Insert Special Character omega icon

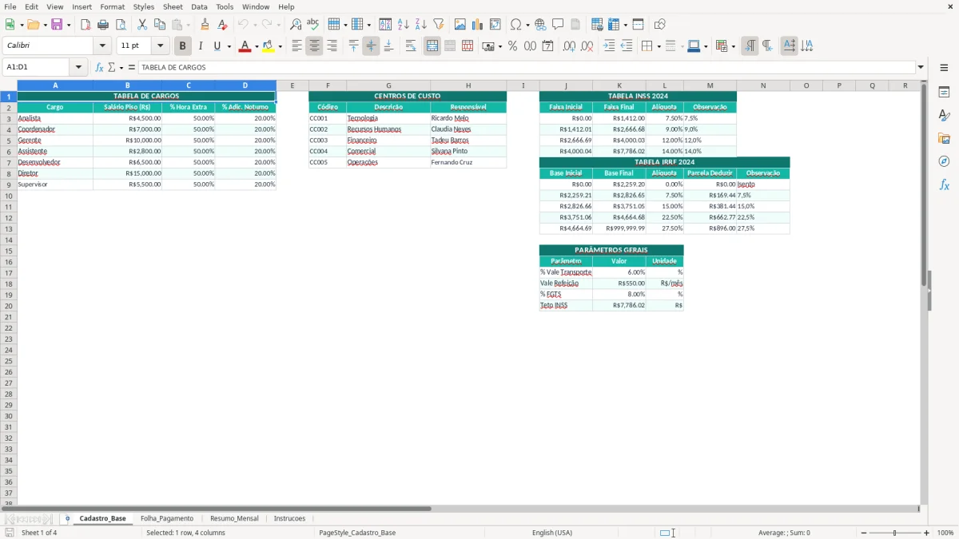click(x=515, y=25)
